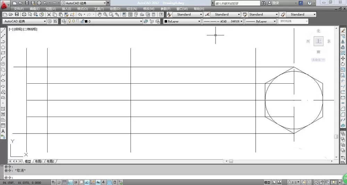This screenshot has width=347, height=185.
Task: Open the 绘图(D) menu
Action: coord(115,9)
